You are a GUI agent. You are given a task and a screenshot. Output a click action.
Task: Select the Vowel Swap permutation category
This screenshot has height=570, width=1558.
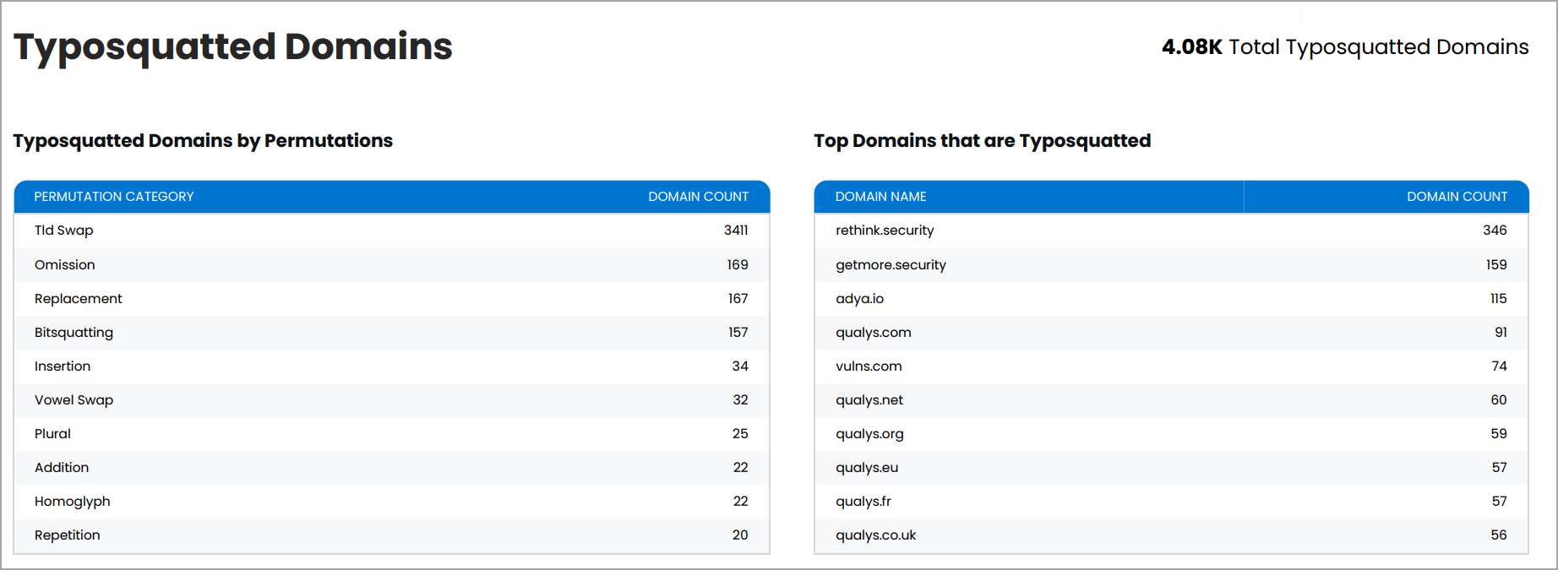pyautogui.click(x=74, y=400)
